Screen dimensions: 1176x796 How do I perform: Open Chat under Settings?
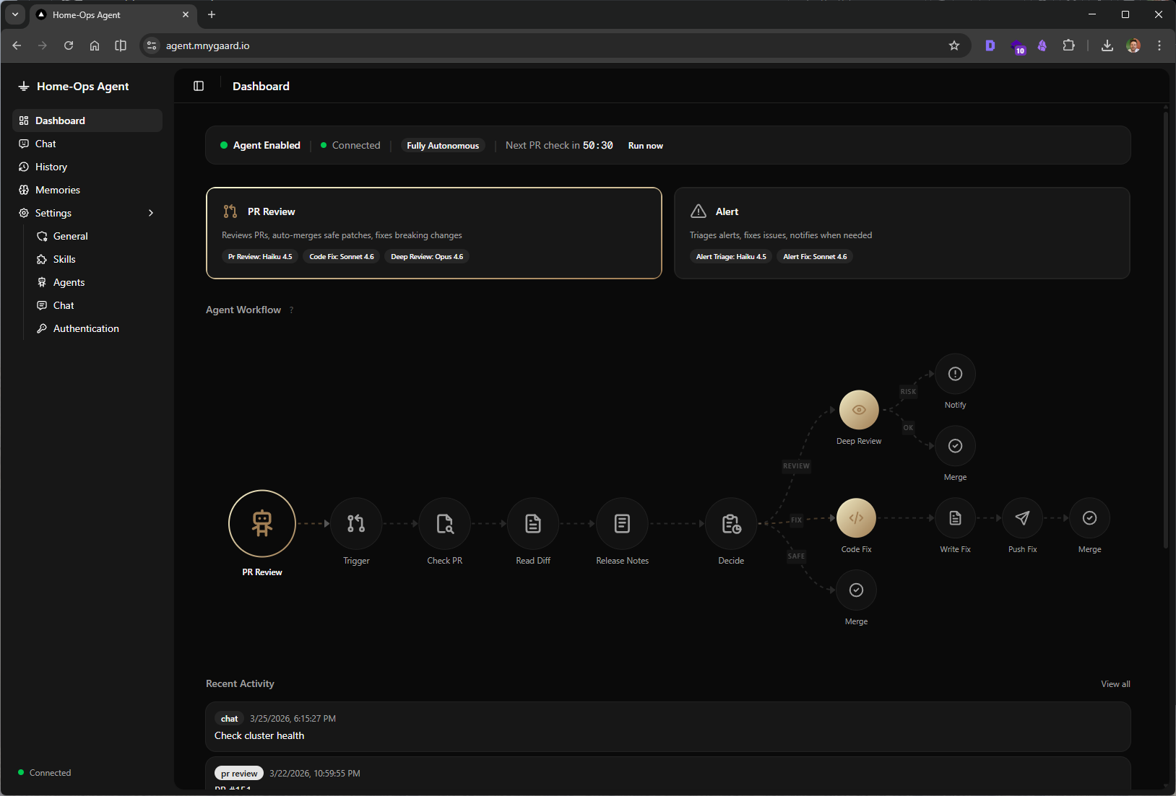tap(96, 305)
